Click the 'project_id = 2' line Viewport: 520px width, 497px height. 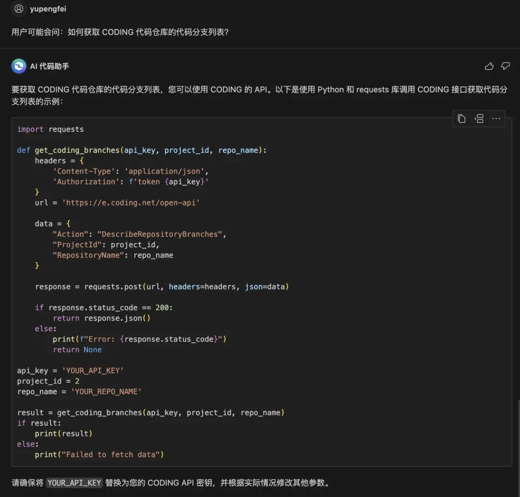click(48, 381)
